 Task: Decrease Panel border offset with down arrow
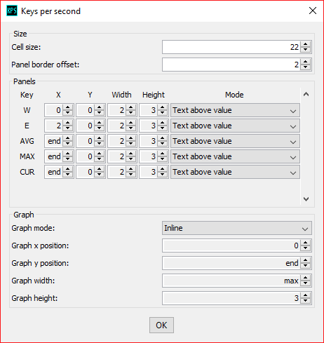coord(305,67)
